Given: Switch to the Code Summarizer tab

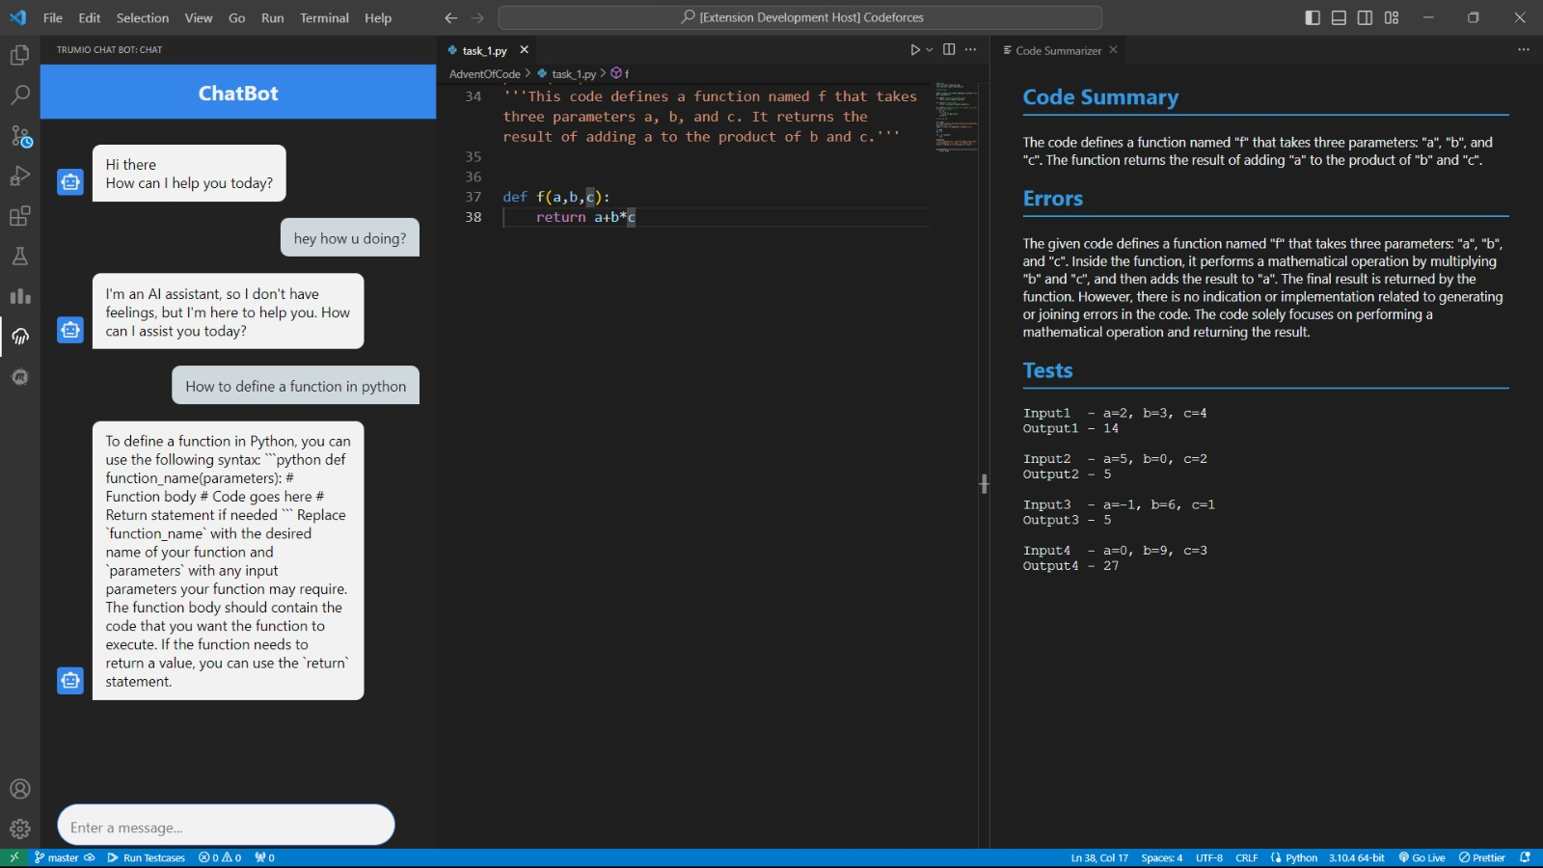Looking at the screenshot, I should tap(1057, 50).
